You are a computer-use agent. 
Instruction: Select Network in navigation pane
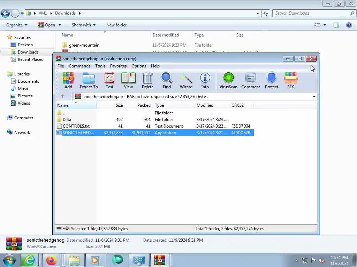pos(22,132)
